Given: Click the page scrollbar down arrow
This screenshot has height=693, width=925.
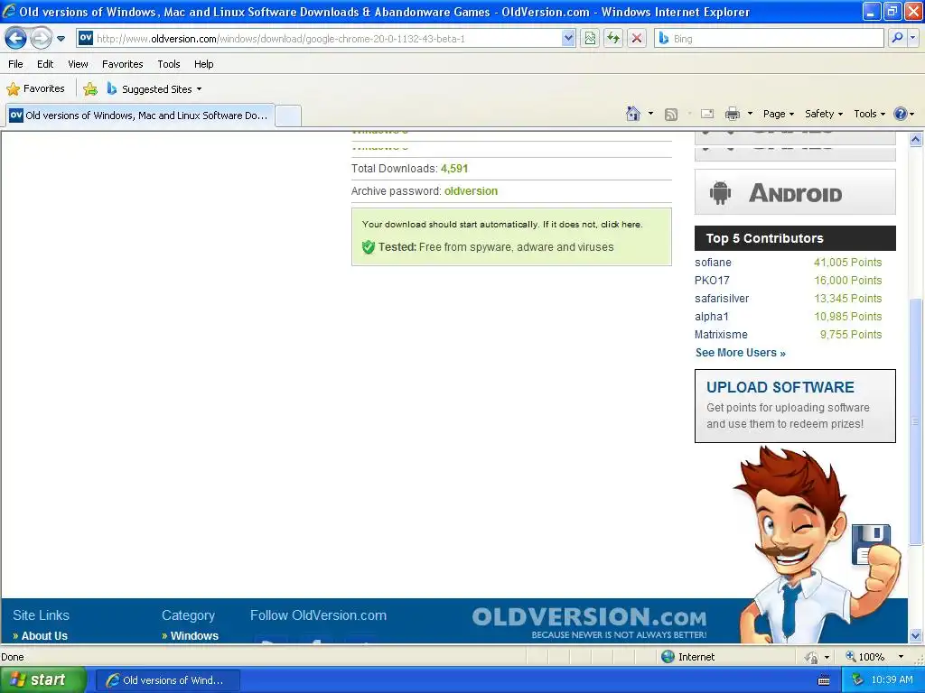Looking at the screenshot, I should click(916, 635).
